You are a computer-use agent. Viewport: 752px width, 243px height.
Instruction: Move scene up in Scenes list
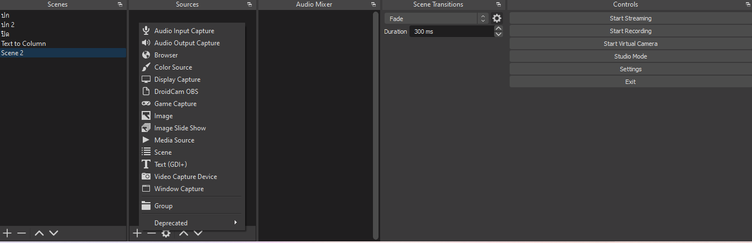click(39, 233)
